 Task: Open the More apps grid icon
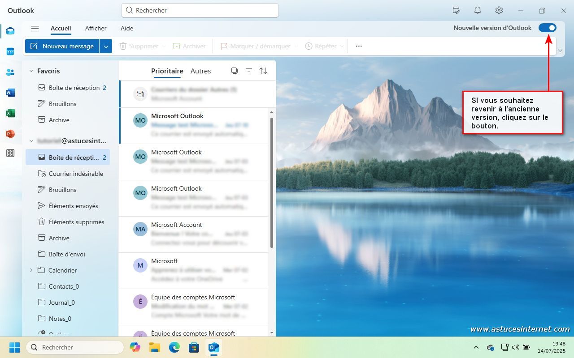[x=10, y=153]
